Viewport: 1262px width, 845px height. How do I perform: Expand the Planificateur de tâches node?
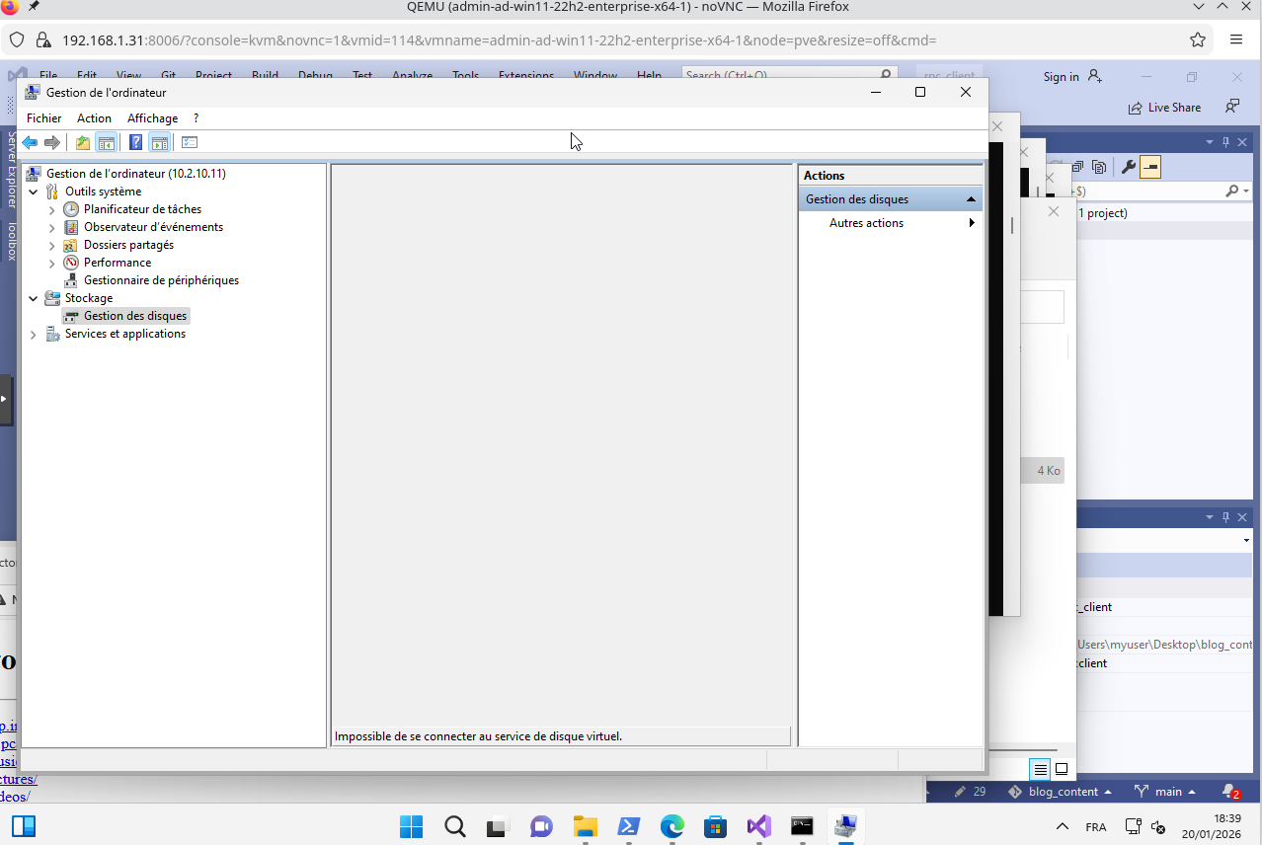click(x=52, y=209)
